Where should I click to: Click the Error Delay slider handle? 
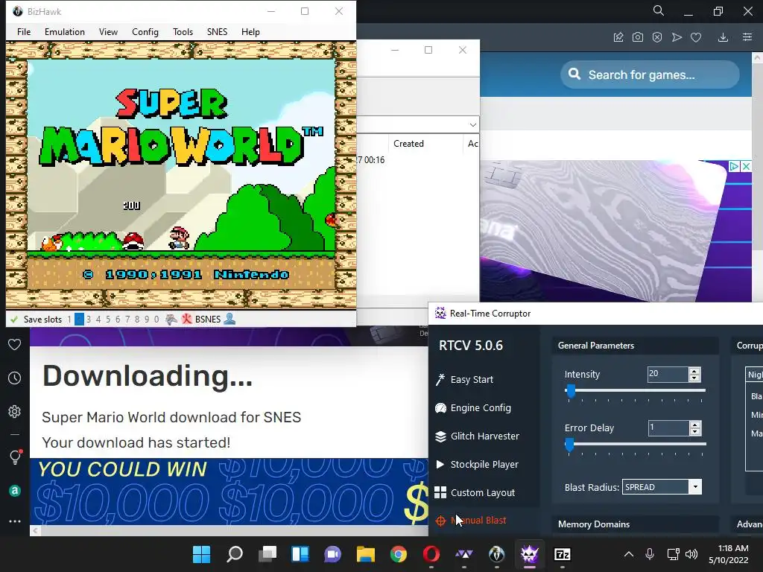tap(569, 444)
